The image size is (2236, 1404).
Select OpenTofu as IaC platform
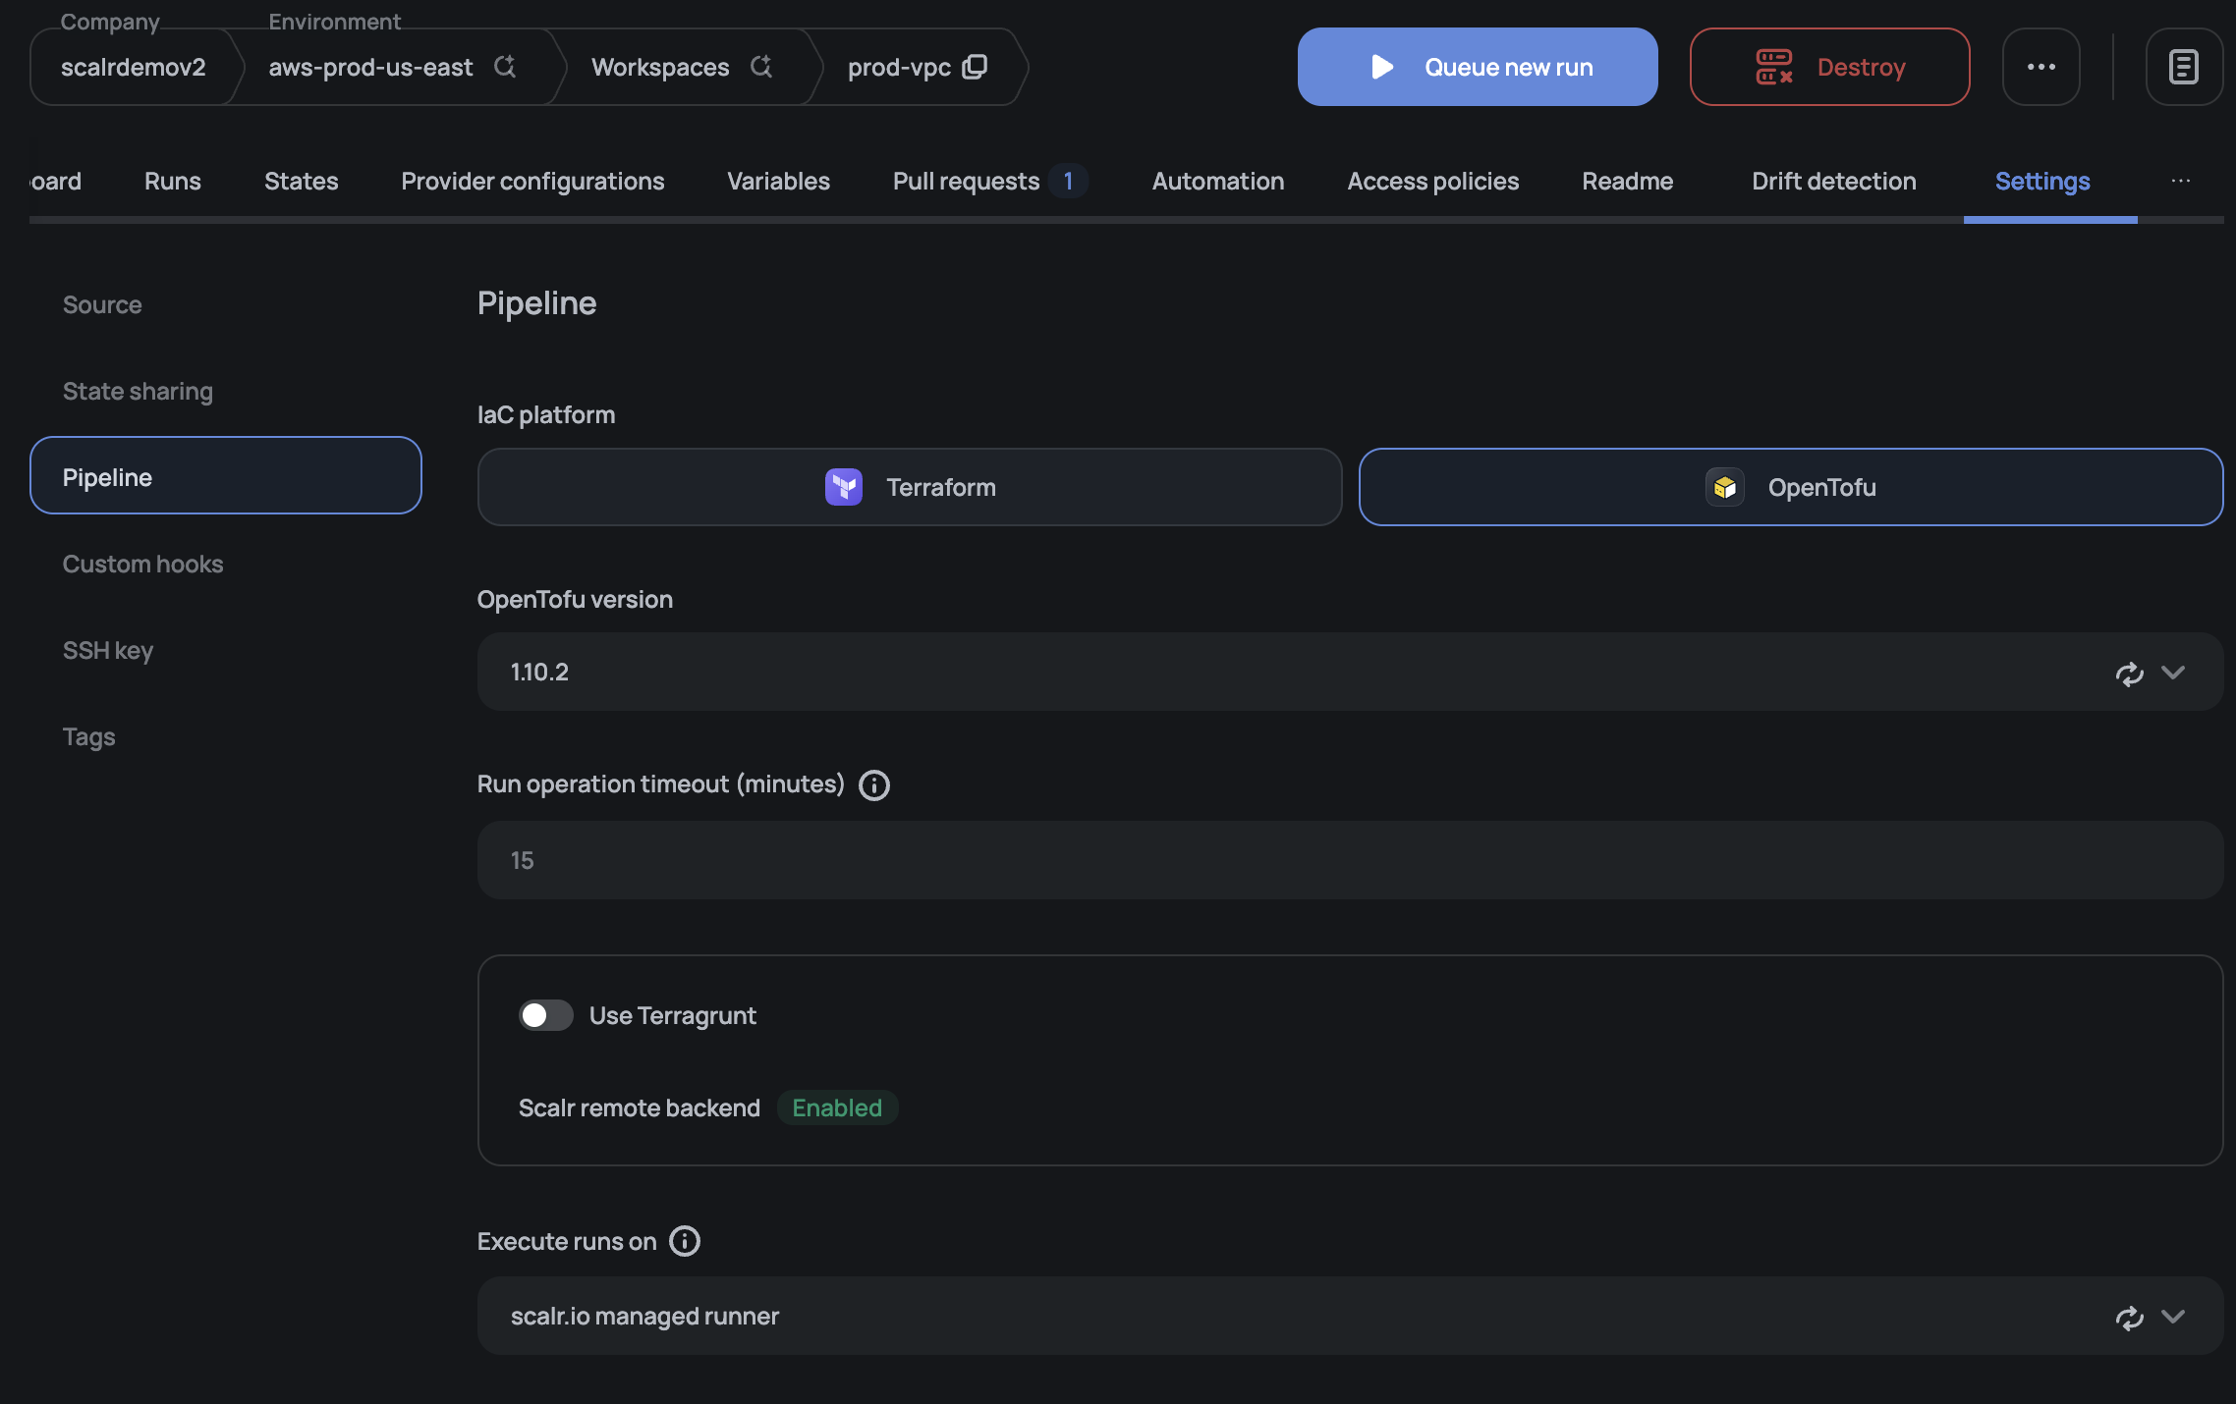point(1791,487)
